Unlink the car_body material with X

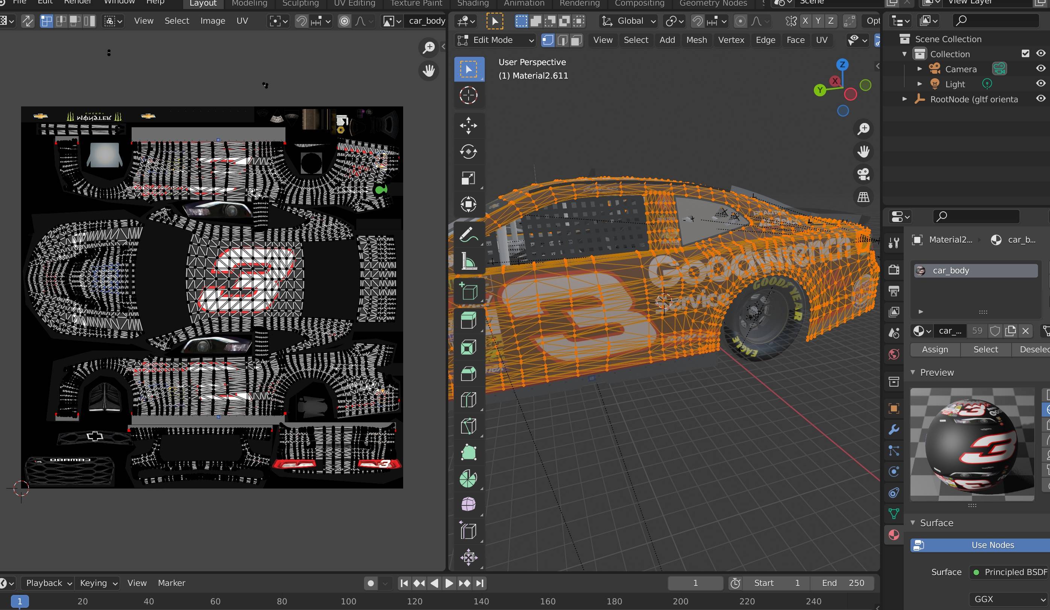tap(1026, 331)
